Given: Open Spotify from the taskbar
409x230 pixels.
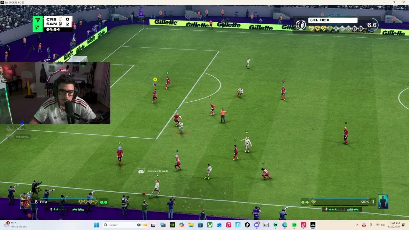Looking at the screenshot, I should click(294, 225).
